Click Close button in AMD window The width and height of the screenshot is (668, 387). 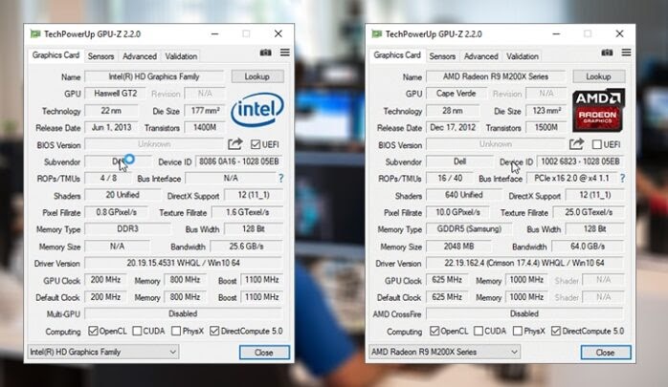point(606,353)
